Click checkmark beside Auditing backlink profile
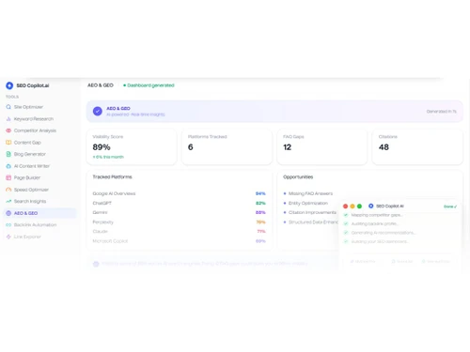The image size is (470, 352). click(346, 223)
